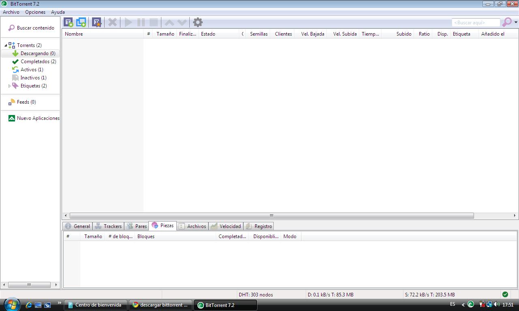Switch to 'descargar bittorrent' Chrome taskbar window

(161, 305)
